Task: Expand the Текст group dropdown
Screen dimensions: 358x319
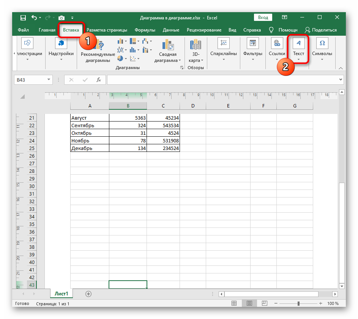Action: [298, 59]
